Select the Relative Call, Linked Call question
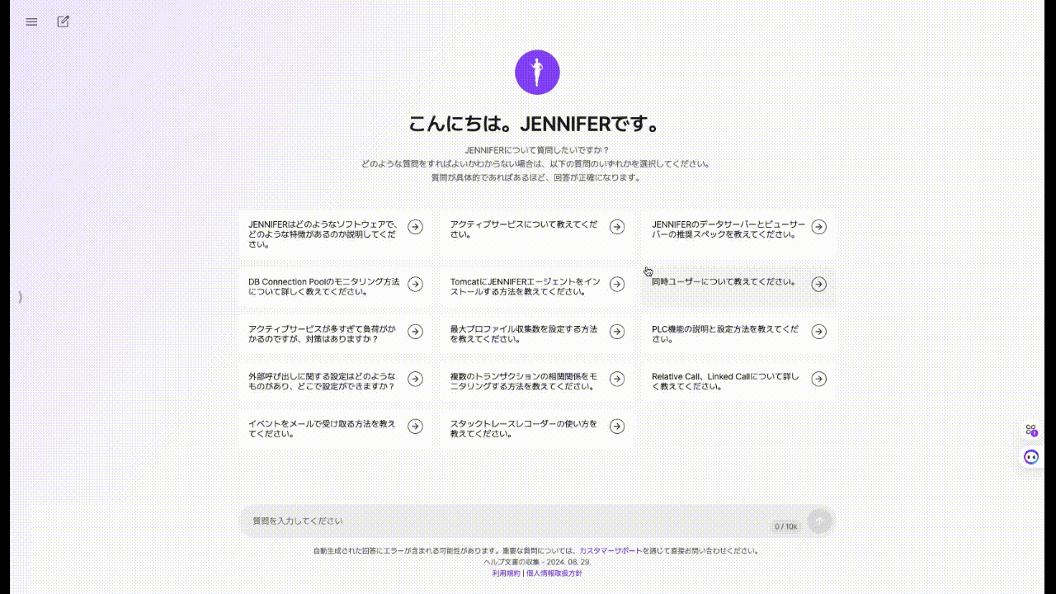Viewport: 1056px width, 594px height. pyautogui.click(x=725, y=381)
